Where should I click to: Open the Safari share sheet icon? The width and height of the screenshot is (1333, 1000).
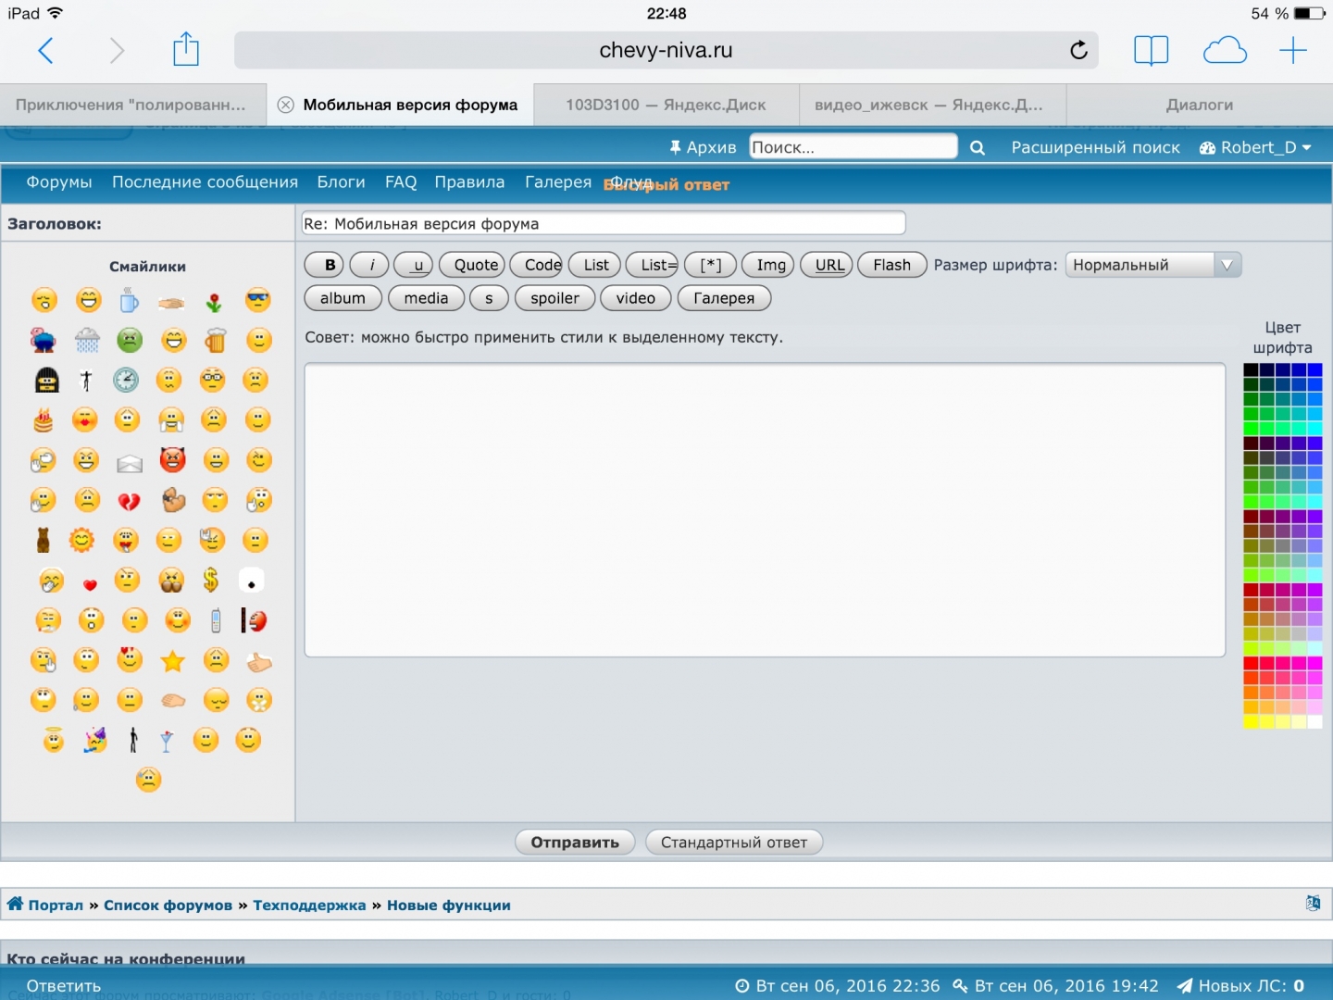(x=186, y=50)
